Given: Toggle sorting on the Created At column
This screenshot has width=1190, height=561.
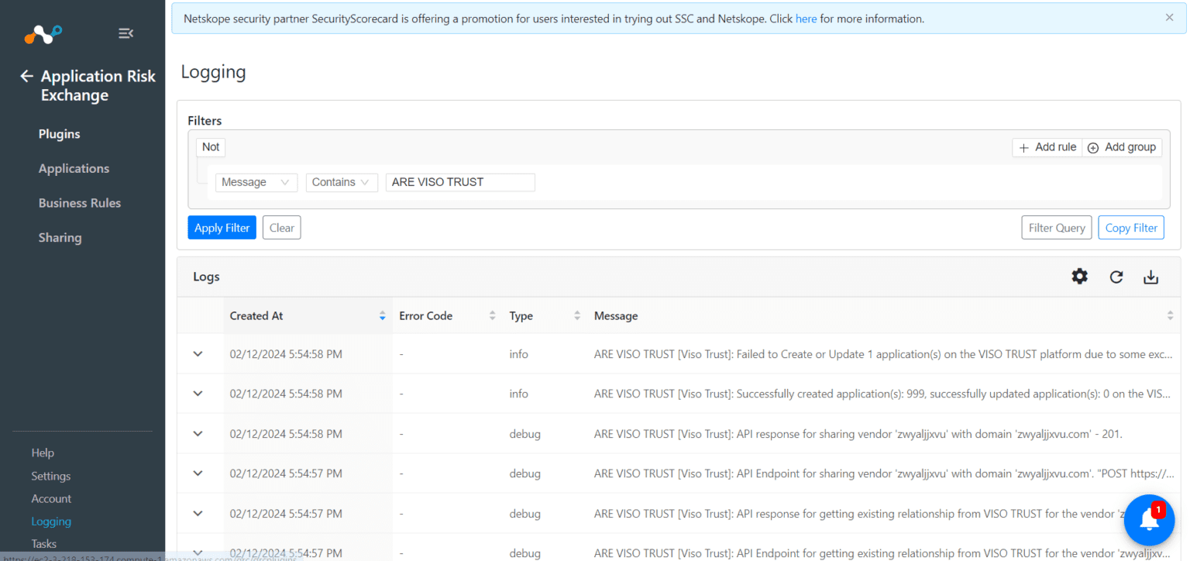Looking at the screenshot, I should pos(382,315).
